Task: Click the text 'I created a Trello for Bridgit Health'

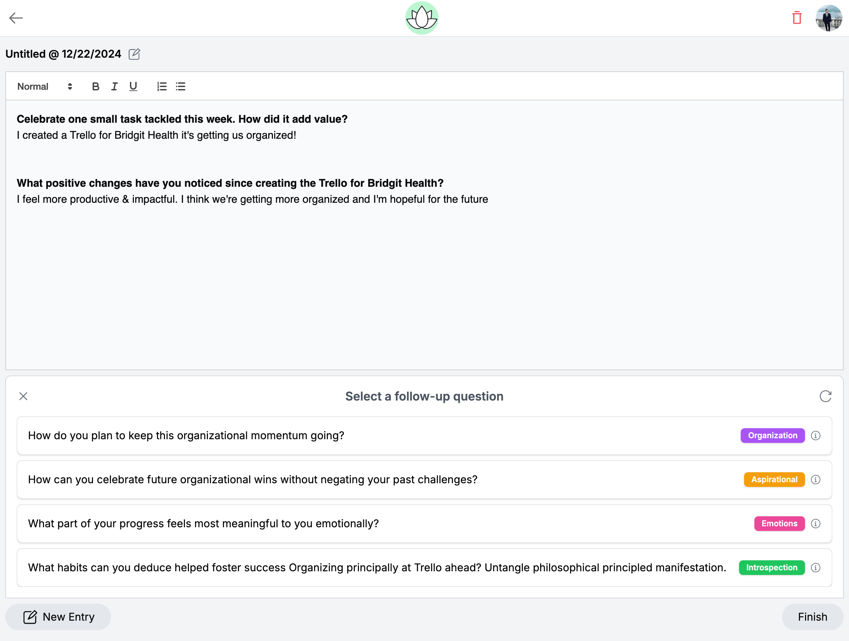Action: click(x=98, y=135)
